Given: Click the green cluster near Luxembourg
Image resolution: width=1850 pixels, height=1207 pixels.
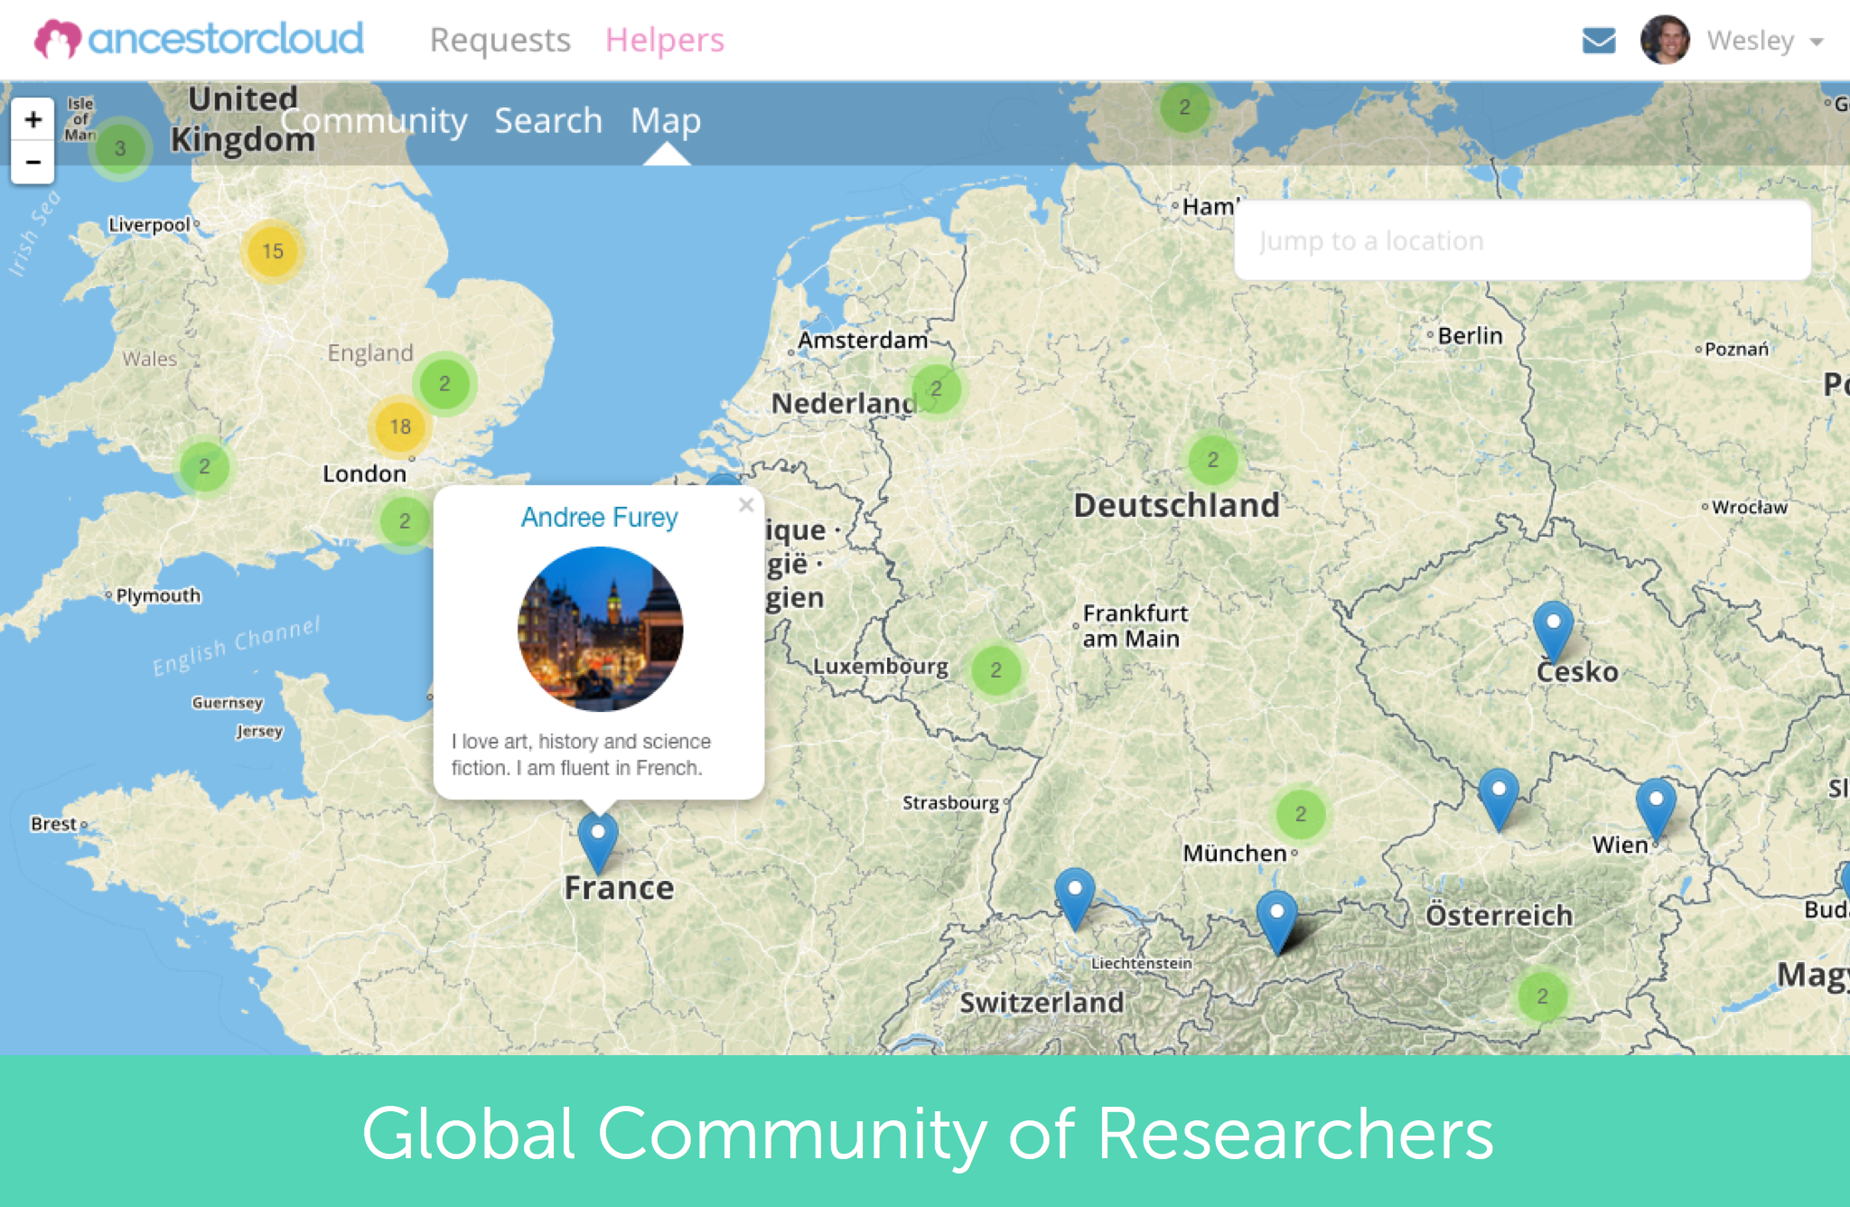Looking at the screenshot, I should pos(995,670).
